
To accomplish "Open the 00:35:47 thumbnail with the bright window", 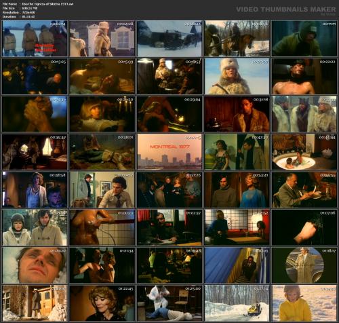I will pos(35,152).
